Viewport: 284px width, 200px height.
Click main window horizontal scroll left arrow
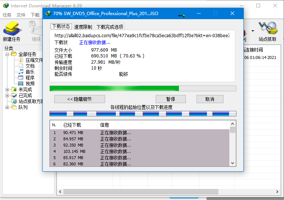click(60, 192)
